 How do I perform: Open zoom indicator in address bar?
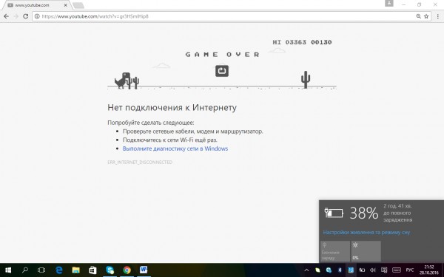pos(418,16)
